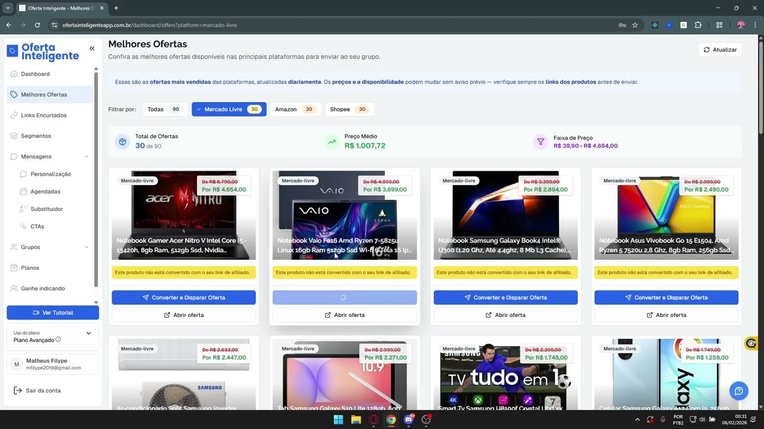Open CTAs submenu item
Viewport: 764px width, 429px height.
37,226
